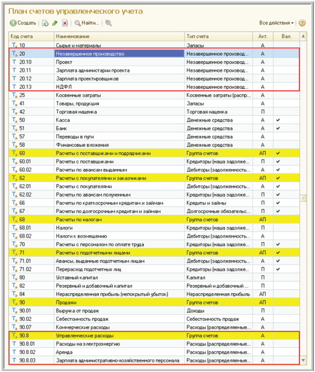Click the cancel search magnifier icon

tap(108, 23)
